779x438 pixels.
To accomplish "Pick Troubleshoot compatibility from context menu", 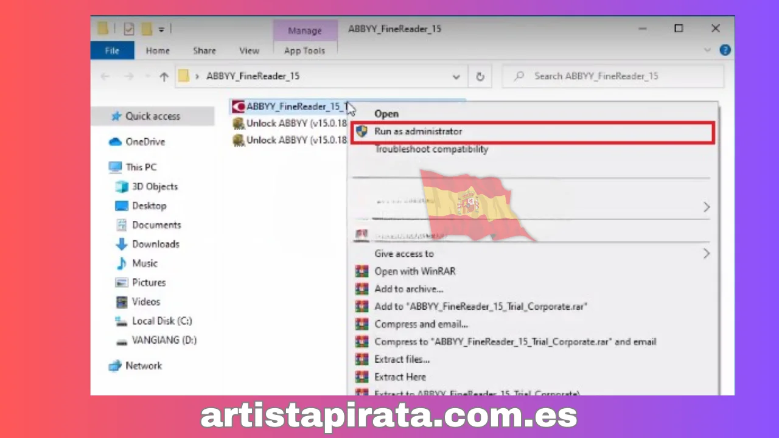I will pyautogui.click(x=431, y=149).
